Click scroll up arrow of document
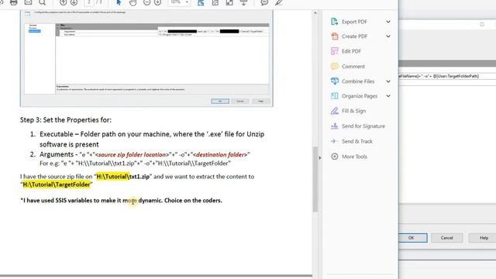The width and height of the screenshot is (496, 279). pyautogui.click(x=315, y=13)
